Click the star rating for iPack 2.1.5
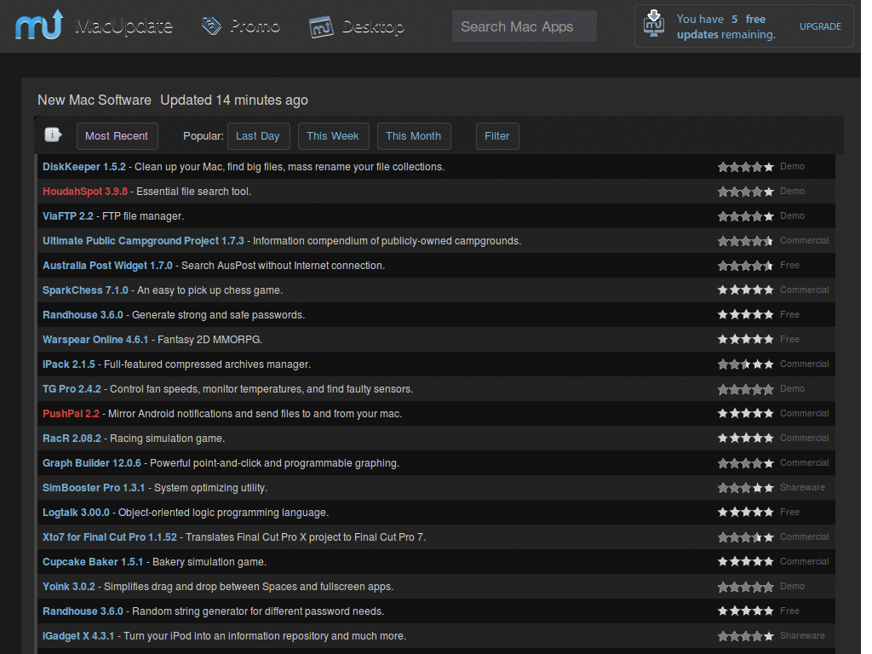872x654 pixels. pos(745,364)
